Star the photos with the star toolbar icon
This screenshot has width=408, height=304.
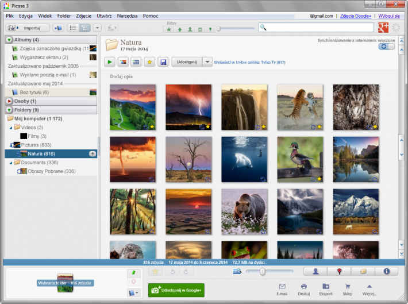[x=149, y=62]
